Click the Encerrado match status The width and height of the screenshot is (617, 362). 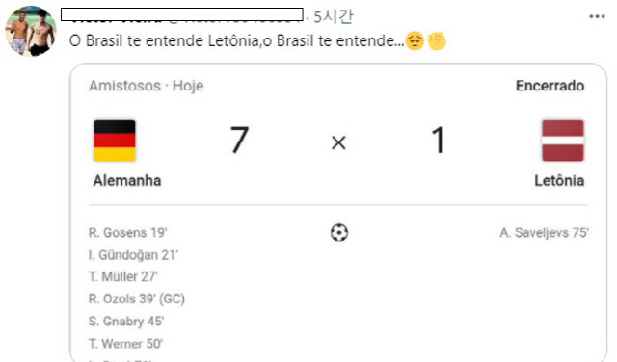pos(550,86)
